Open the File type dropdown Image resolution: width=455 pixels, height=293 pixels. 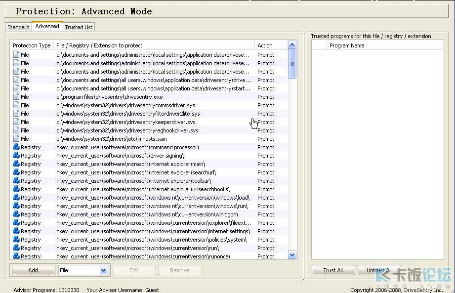[103, 270]
